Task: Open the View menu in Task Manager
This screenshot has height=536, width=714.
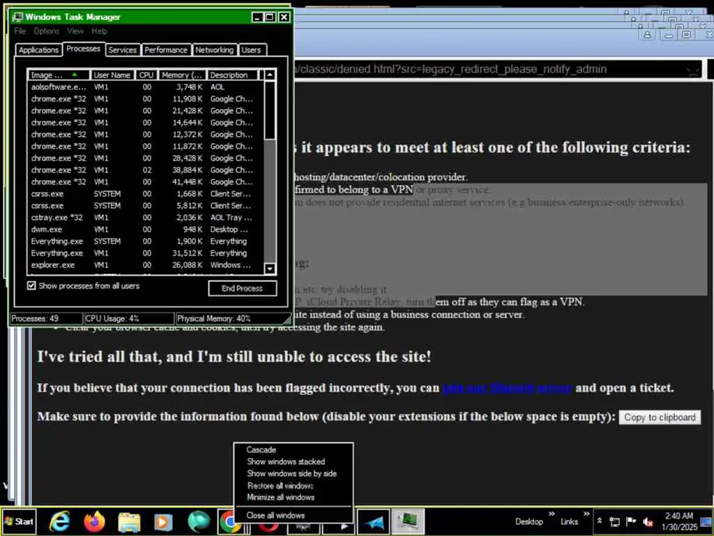Action: click(x=75, y=31)
